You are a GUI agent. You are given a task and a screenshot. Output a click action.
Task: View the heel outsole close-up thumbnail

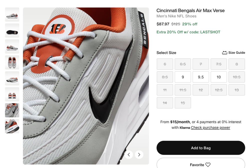point(12,126)
